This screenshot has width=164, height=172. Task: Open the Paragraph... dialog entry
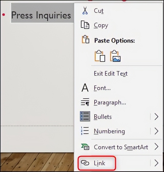[x=110, y=102]
